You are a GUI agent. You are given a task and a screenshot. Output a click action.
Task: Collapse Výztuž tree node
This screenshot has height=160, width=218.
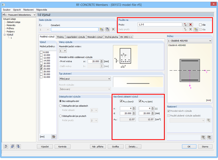[x=5, y=35]
